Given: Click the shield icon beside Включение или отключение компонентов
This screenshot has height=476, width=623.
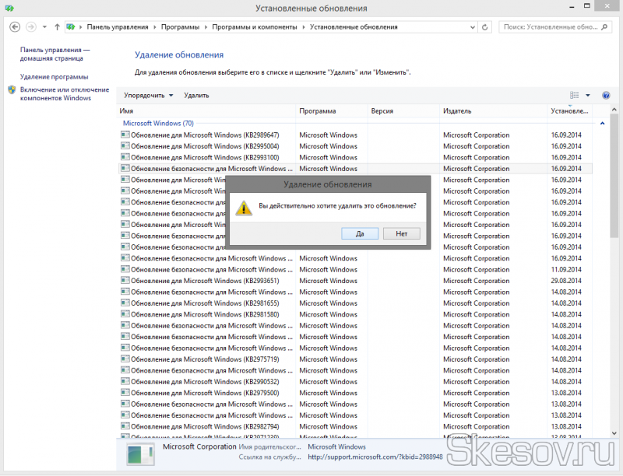Looking at the screenshot, I should pos(12,89).
